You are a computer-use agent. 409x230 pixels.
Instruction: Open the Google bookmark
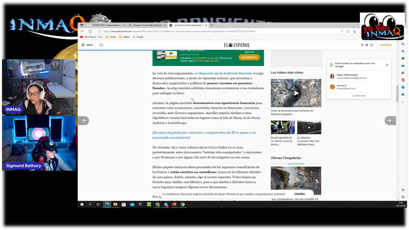pyautogui.click(x=138, y=37)
